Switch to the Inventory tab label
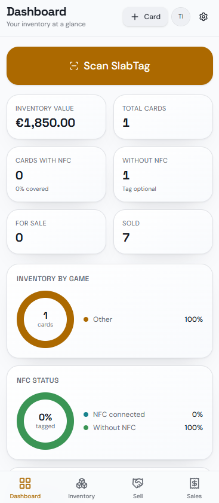The width and height of the screenshot is (219, 503). click(81, 496)
